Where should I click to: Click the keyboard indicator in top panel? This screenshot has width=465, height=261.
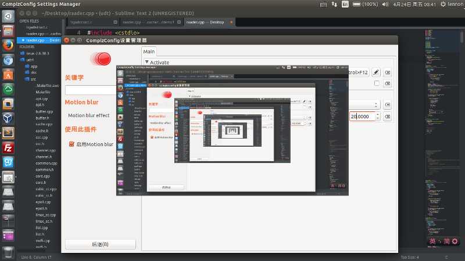pyautogui.click(x=323, y=4)
